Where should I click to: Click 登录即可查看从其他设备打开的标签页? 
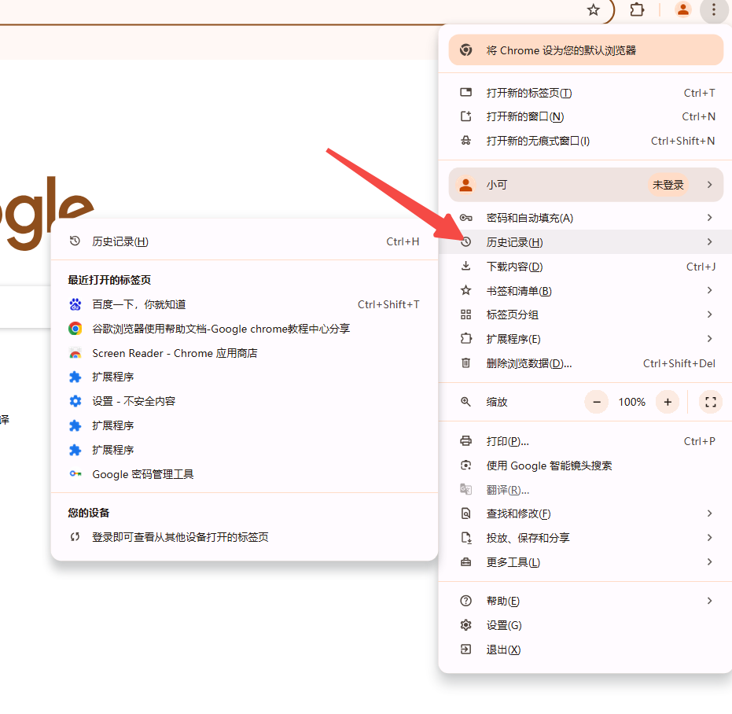(x=245, y=537)
